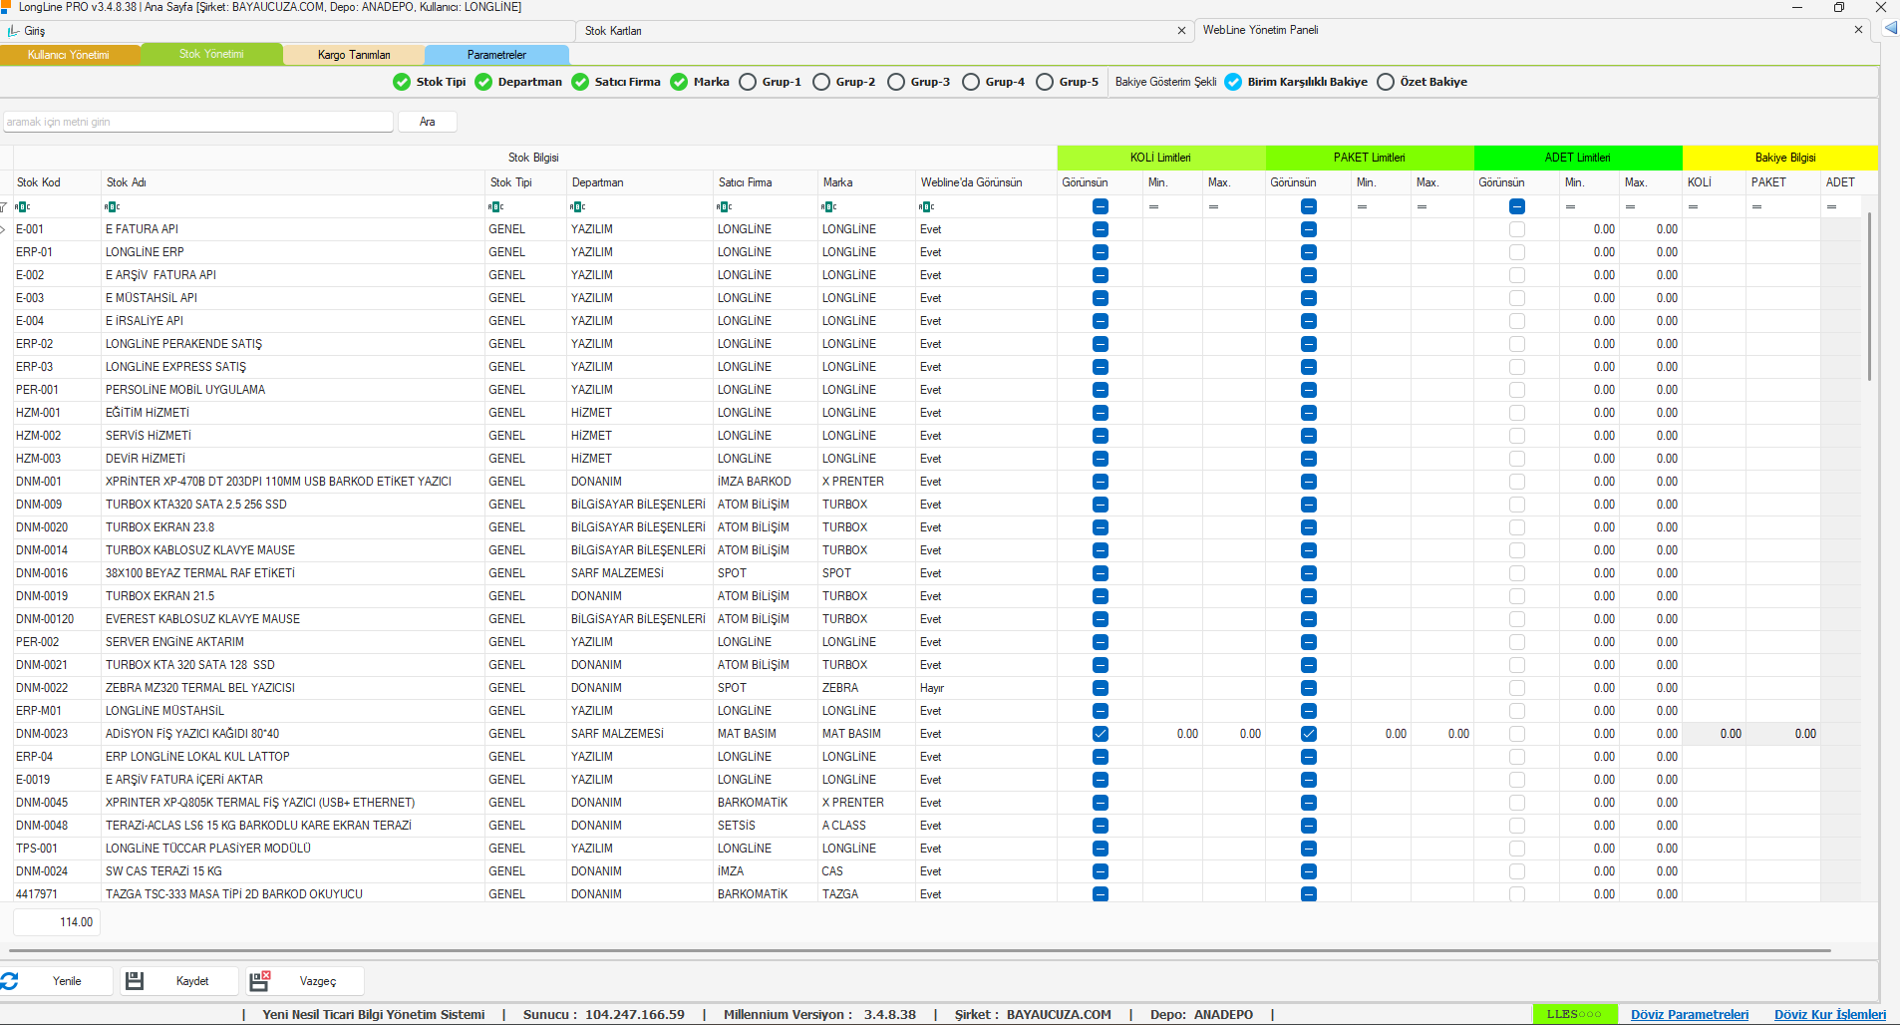Viewport: 1900px width, 1025px height.
Task: Click the Giriş tab chart icon
Action: (x=14, y=31)
